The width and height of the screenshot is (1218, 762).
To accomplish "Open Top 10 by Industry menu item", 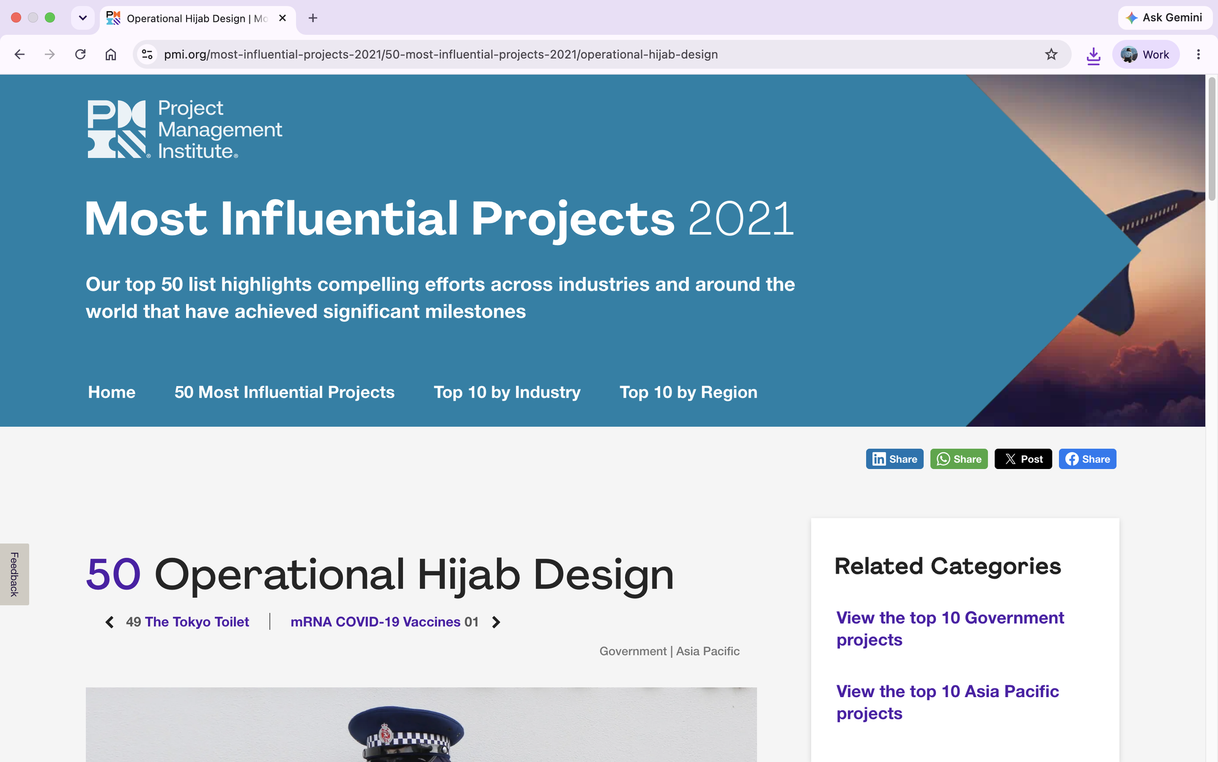I will tap(507, 392).
